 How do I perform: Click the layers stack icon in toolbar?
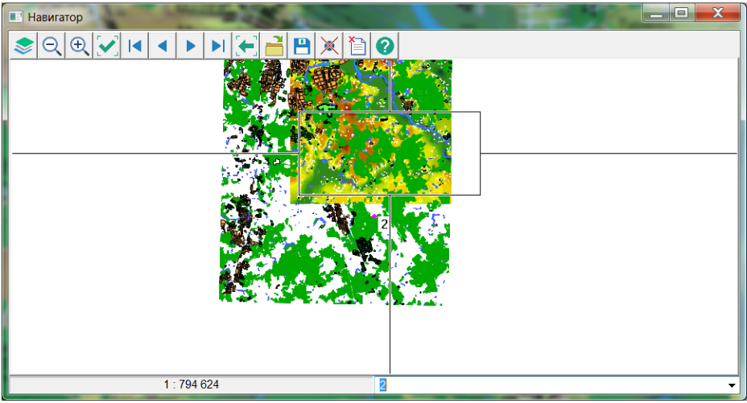(x=24, y=46)
